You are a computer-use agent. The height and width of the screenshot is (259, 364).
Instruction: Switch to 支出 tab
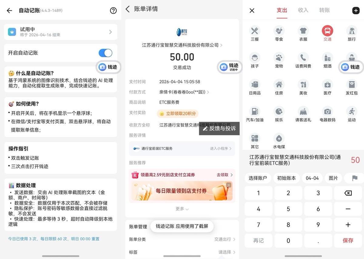pos(282,10)
